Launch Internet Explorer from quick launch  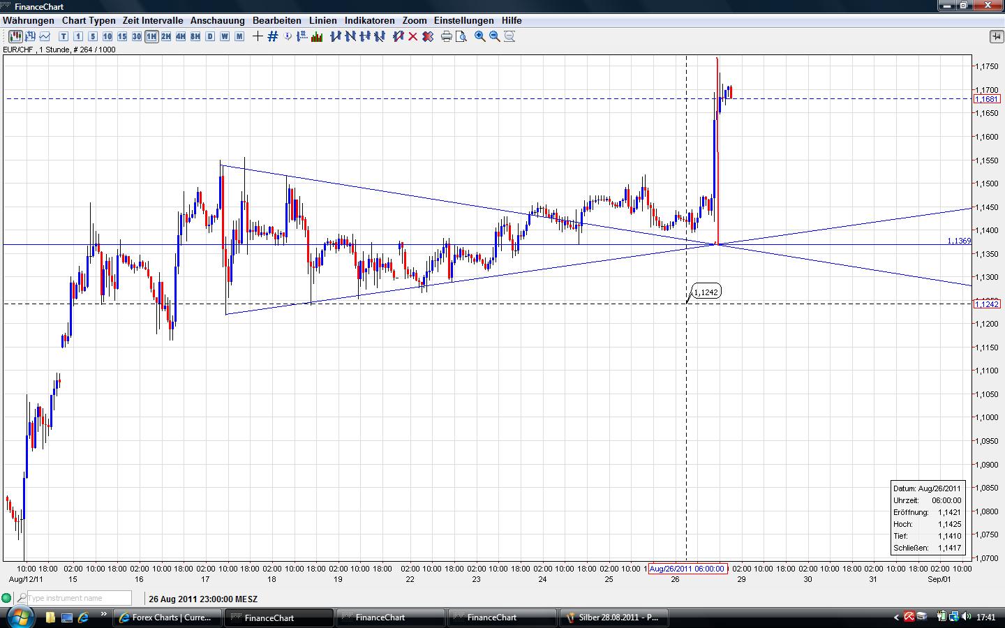(84, 618)
